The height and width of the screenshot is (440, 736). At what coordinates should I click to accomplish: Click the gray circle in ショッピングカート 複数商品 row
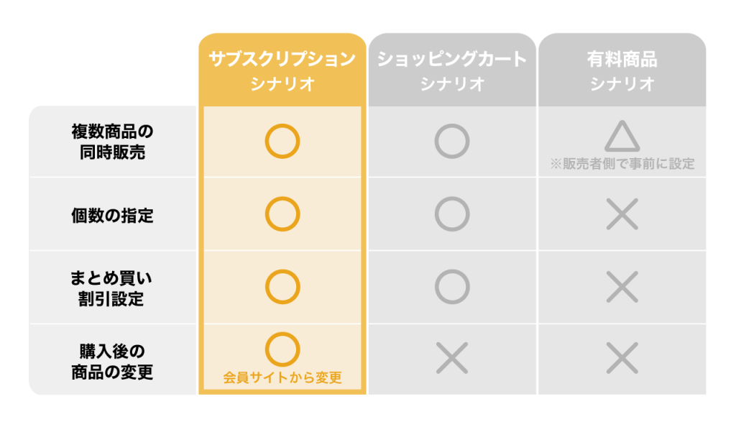(452, 142)
